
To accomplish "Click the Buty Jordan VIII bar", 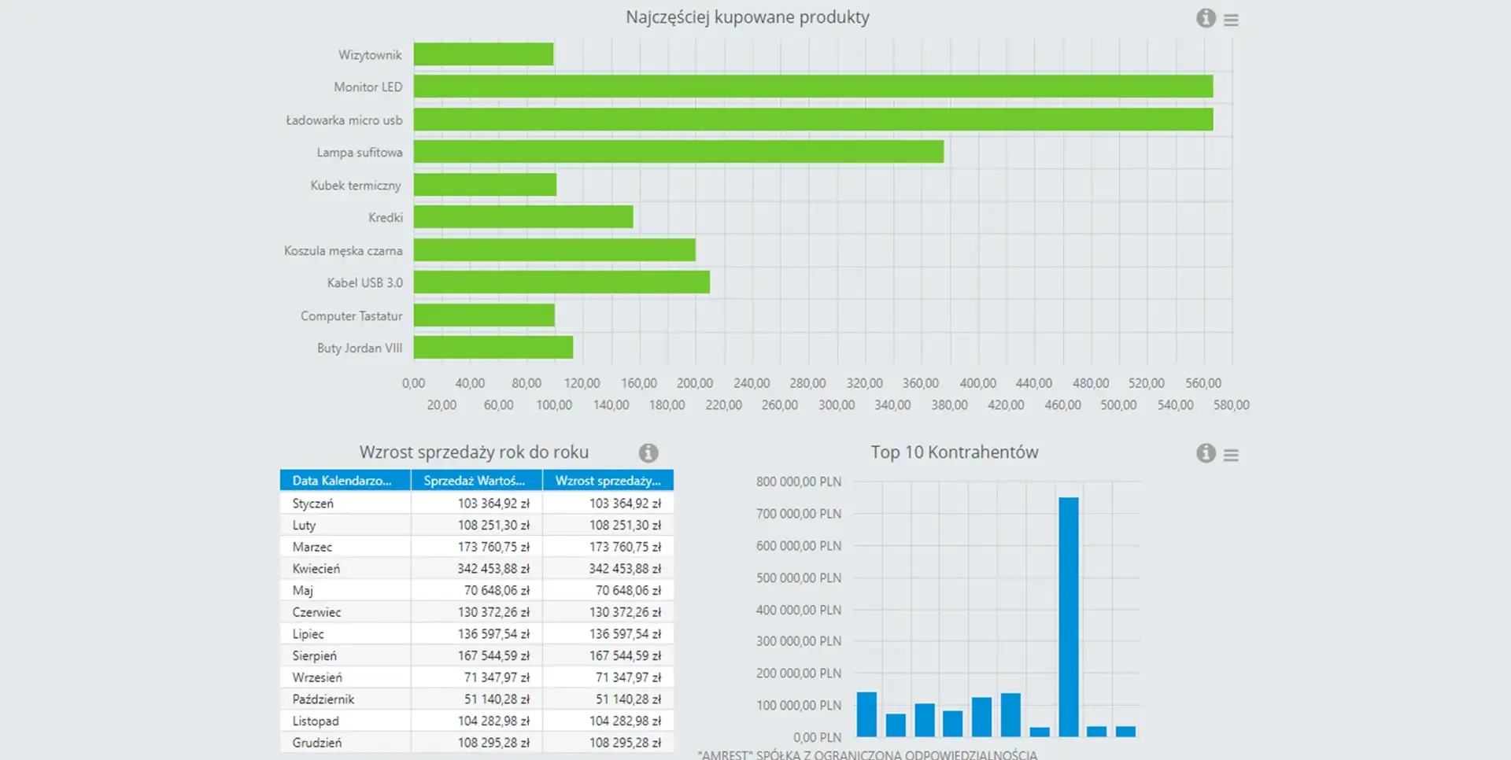I will pos(493,347).
